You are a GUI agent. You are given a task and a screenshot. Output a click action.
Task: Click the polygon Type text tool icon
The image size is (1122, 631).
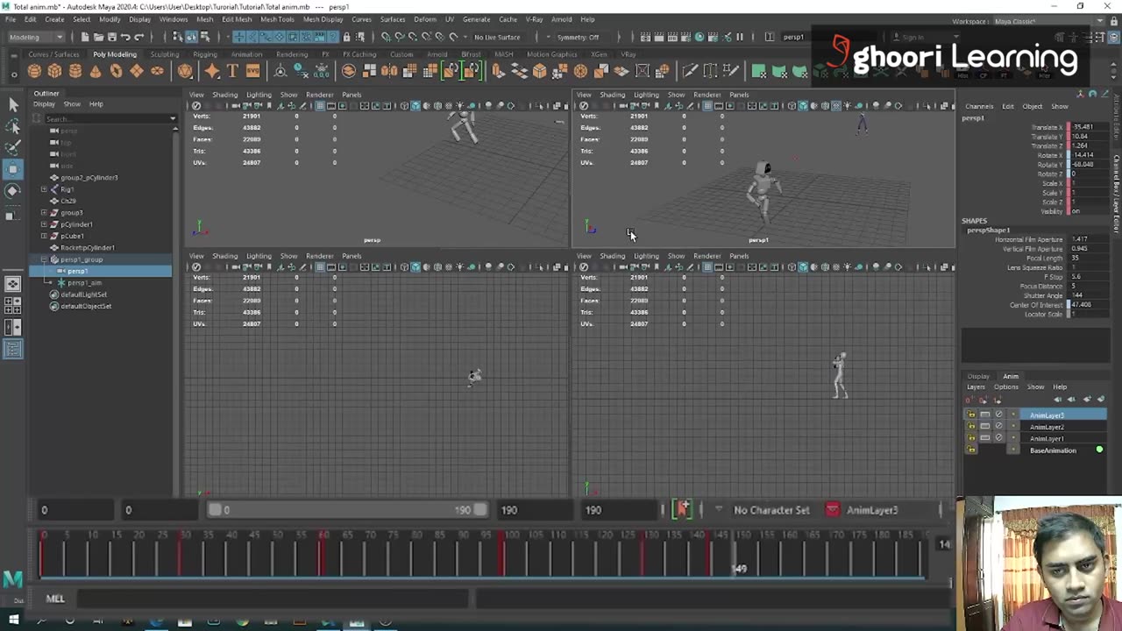click(x=232, y=71)
